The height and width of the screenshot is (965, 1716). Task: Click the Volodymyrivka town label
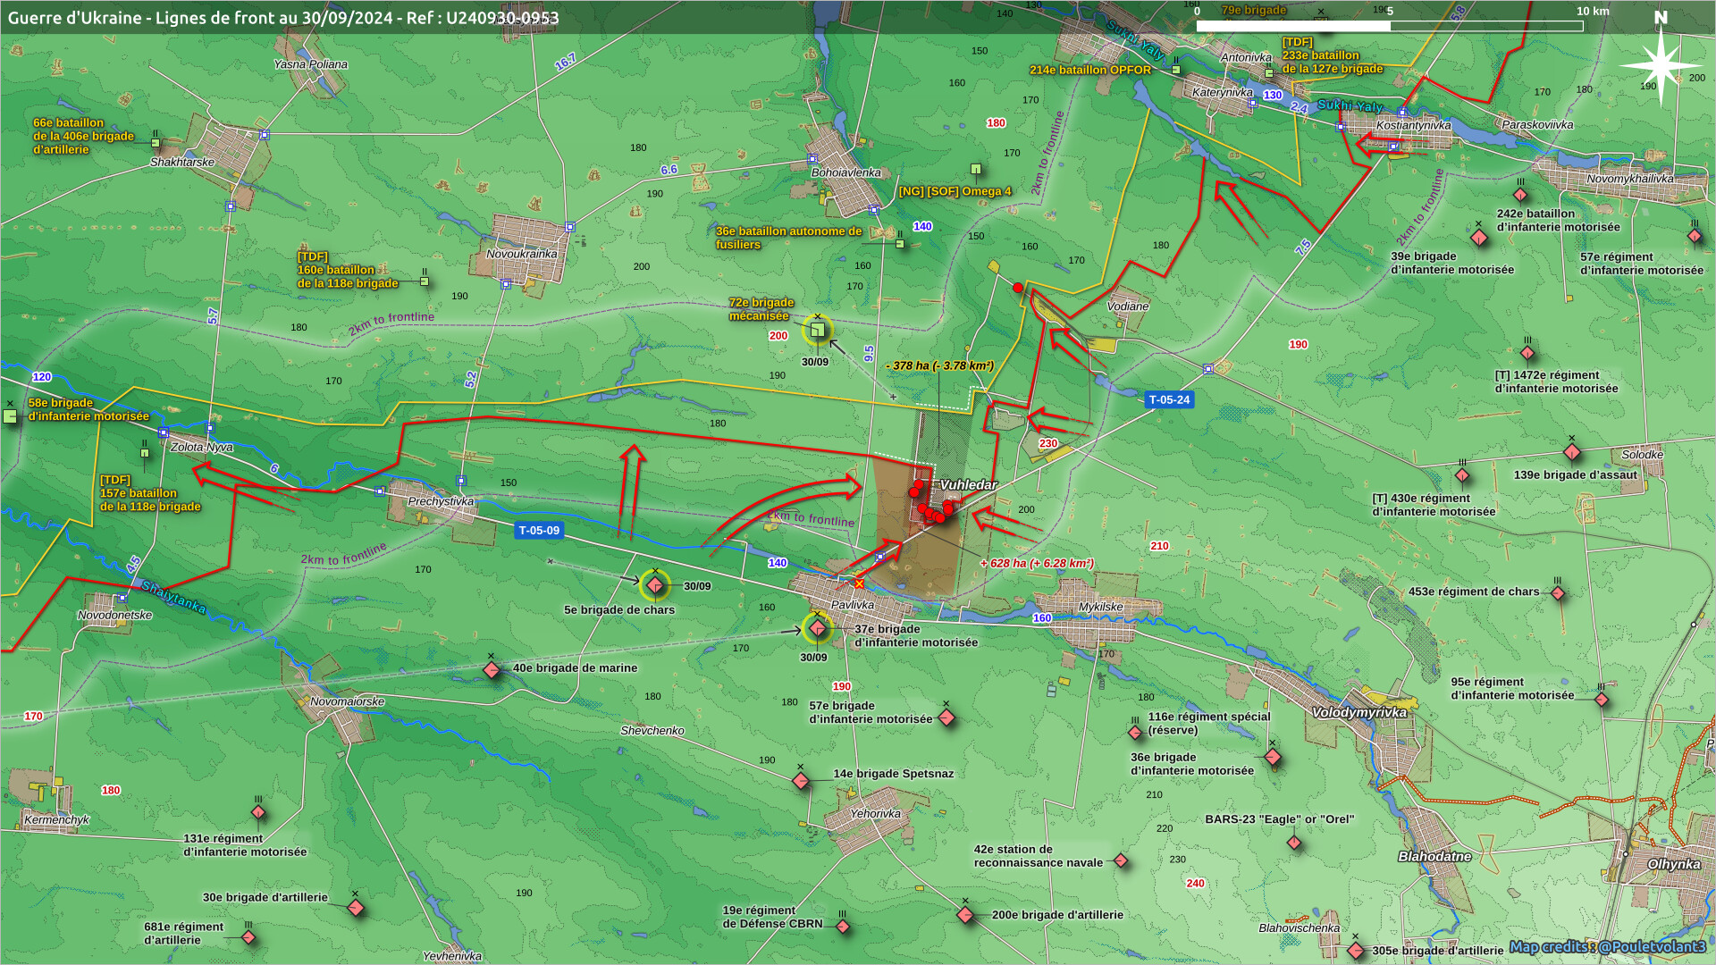tap(1358, 713)
